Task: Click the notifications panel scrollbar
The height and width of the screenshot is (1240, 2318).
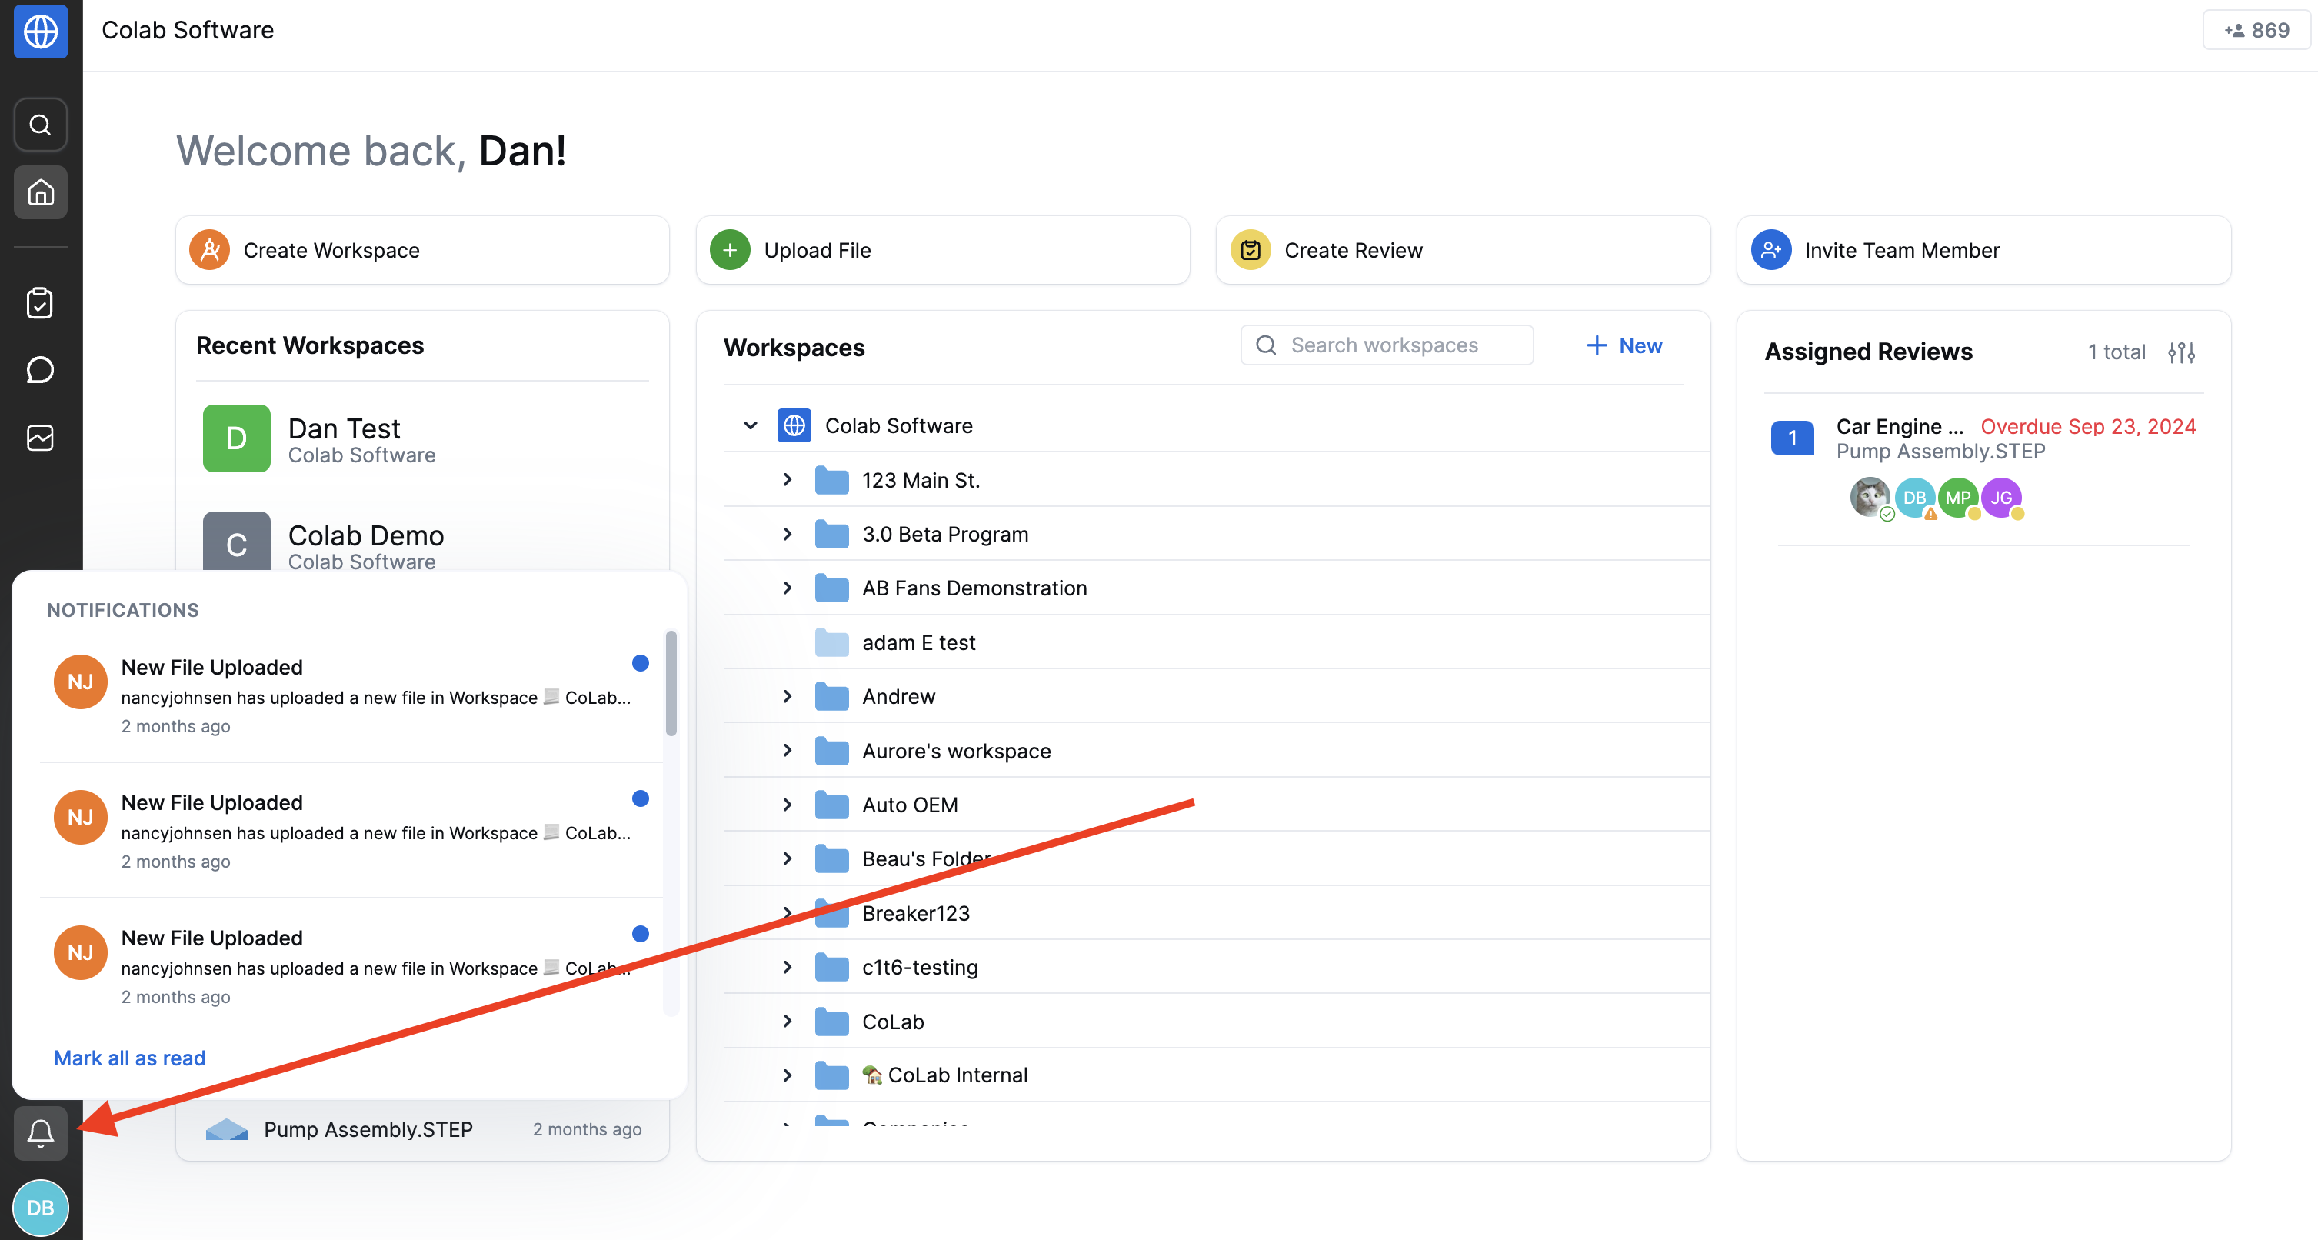Action: pyautogui.click(x=671, y=684)
